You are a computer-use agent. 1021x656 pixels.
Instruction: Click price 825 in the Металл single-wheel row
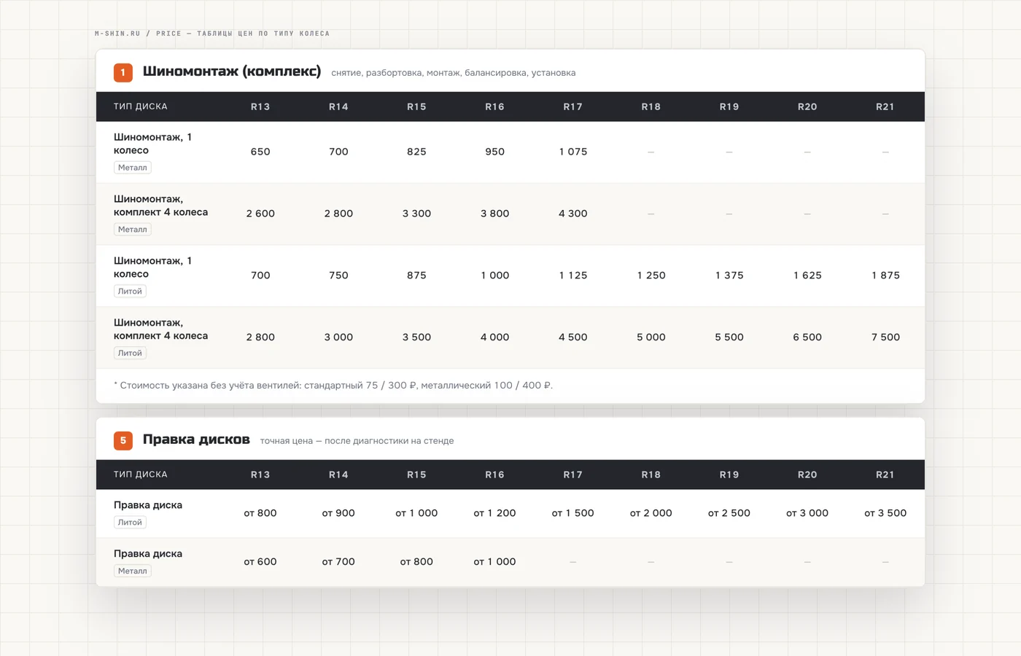point(416,152)
